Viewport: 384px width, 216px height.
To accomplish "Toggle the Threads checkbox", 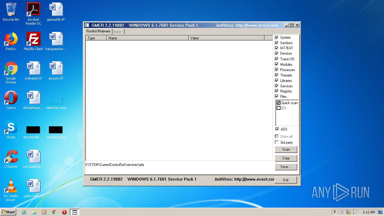I will click(277, 75).
